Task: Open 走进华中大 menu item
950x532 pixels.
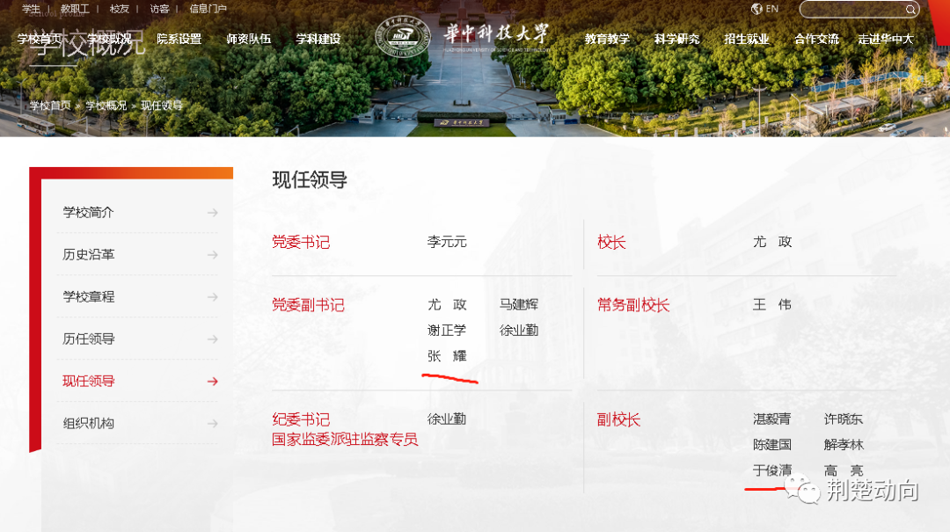Action: tap(885, 39)
